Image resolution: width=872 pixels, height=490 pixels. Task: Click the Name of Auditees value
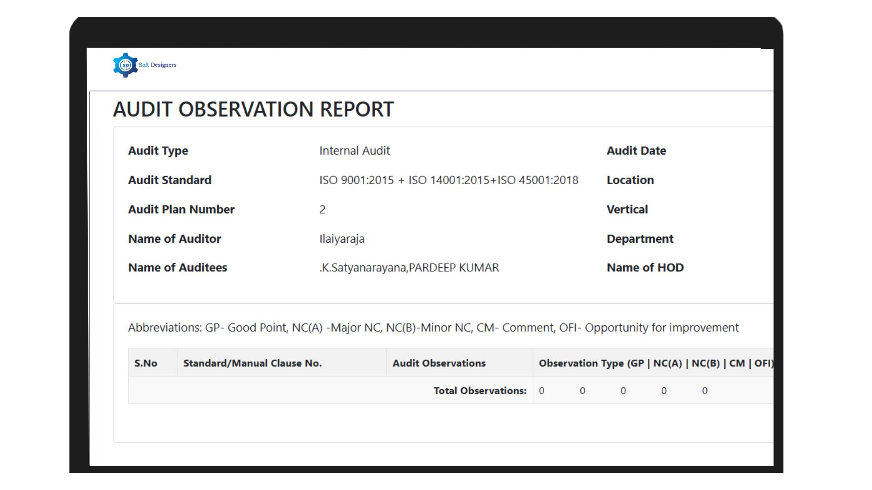408,267
